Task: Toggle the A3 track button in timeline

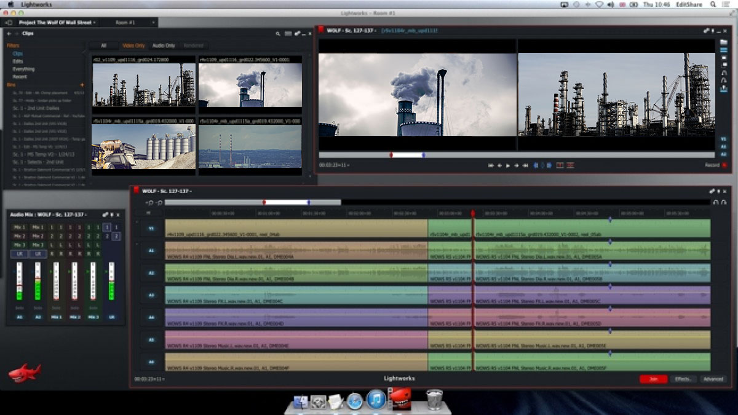Action: click(151, 295)
